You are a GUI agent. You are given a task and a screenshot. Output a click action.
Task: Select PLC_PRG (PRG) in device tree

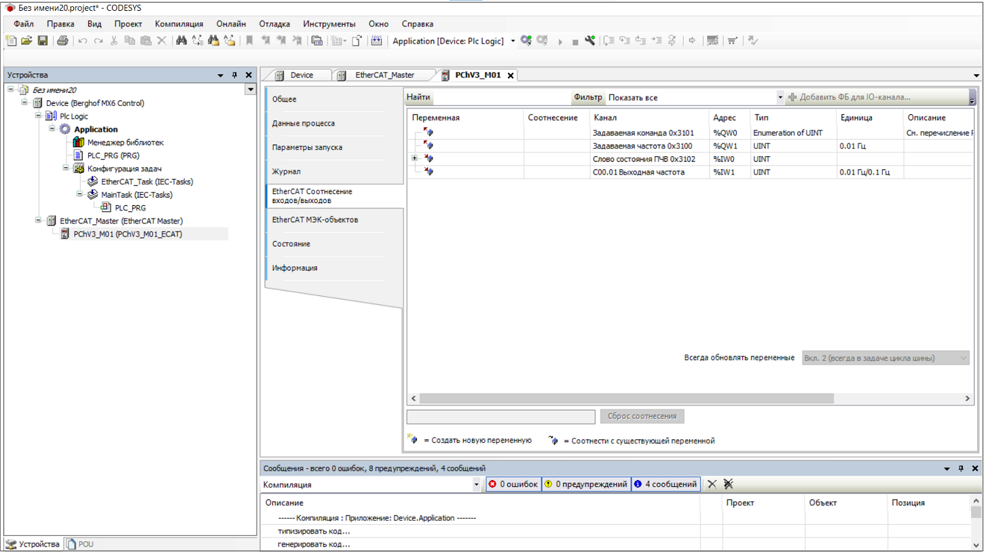107,155
